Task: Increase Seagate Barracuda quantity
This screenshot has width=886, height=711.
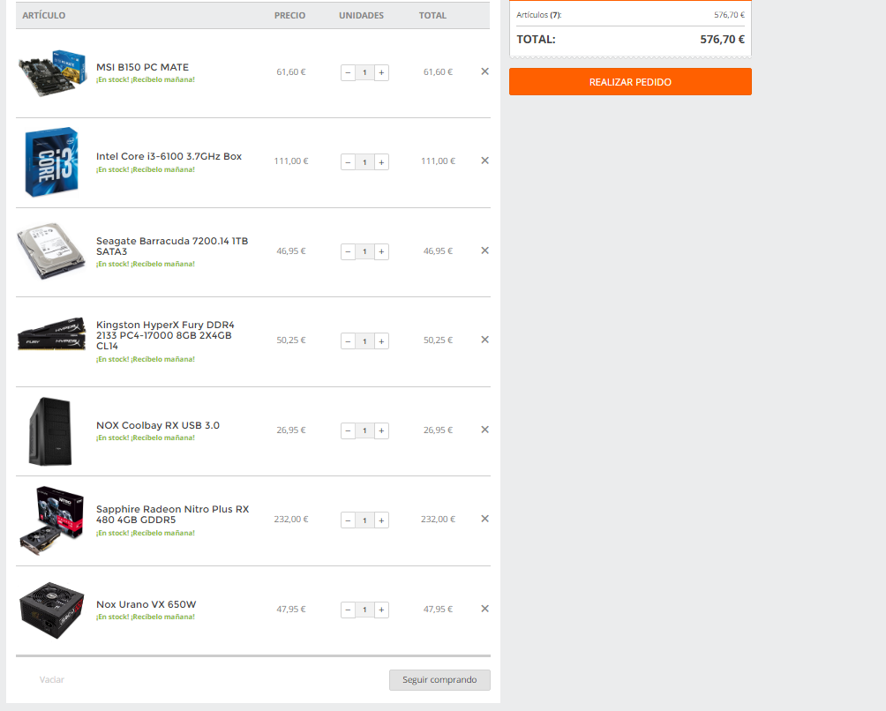Action: pos(381,252)
